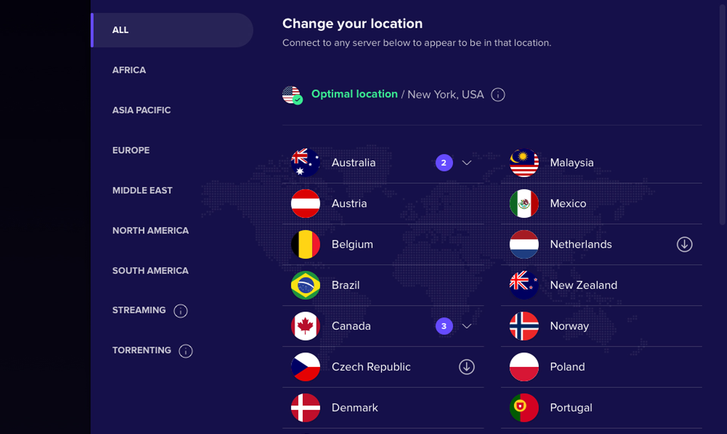
Task: Click the optimal location info icon
Action: point(497,95)
